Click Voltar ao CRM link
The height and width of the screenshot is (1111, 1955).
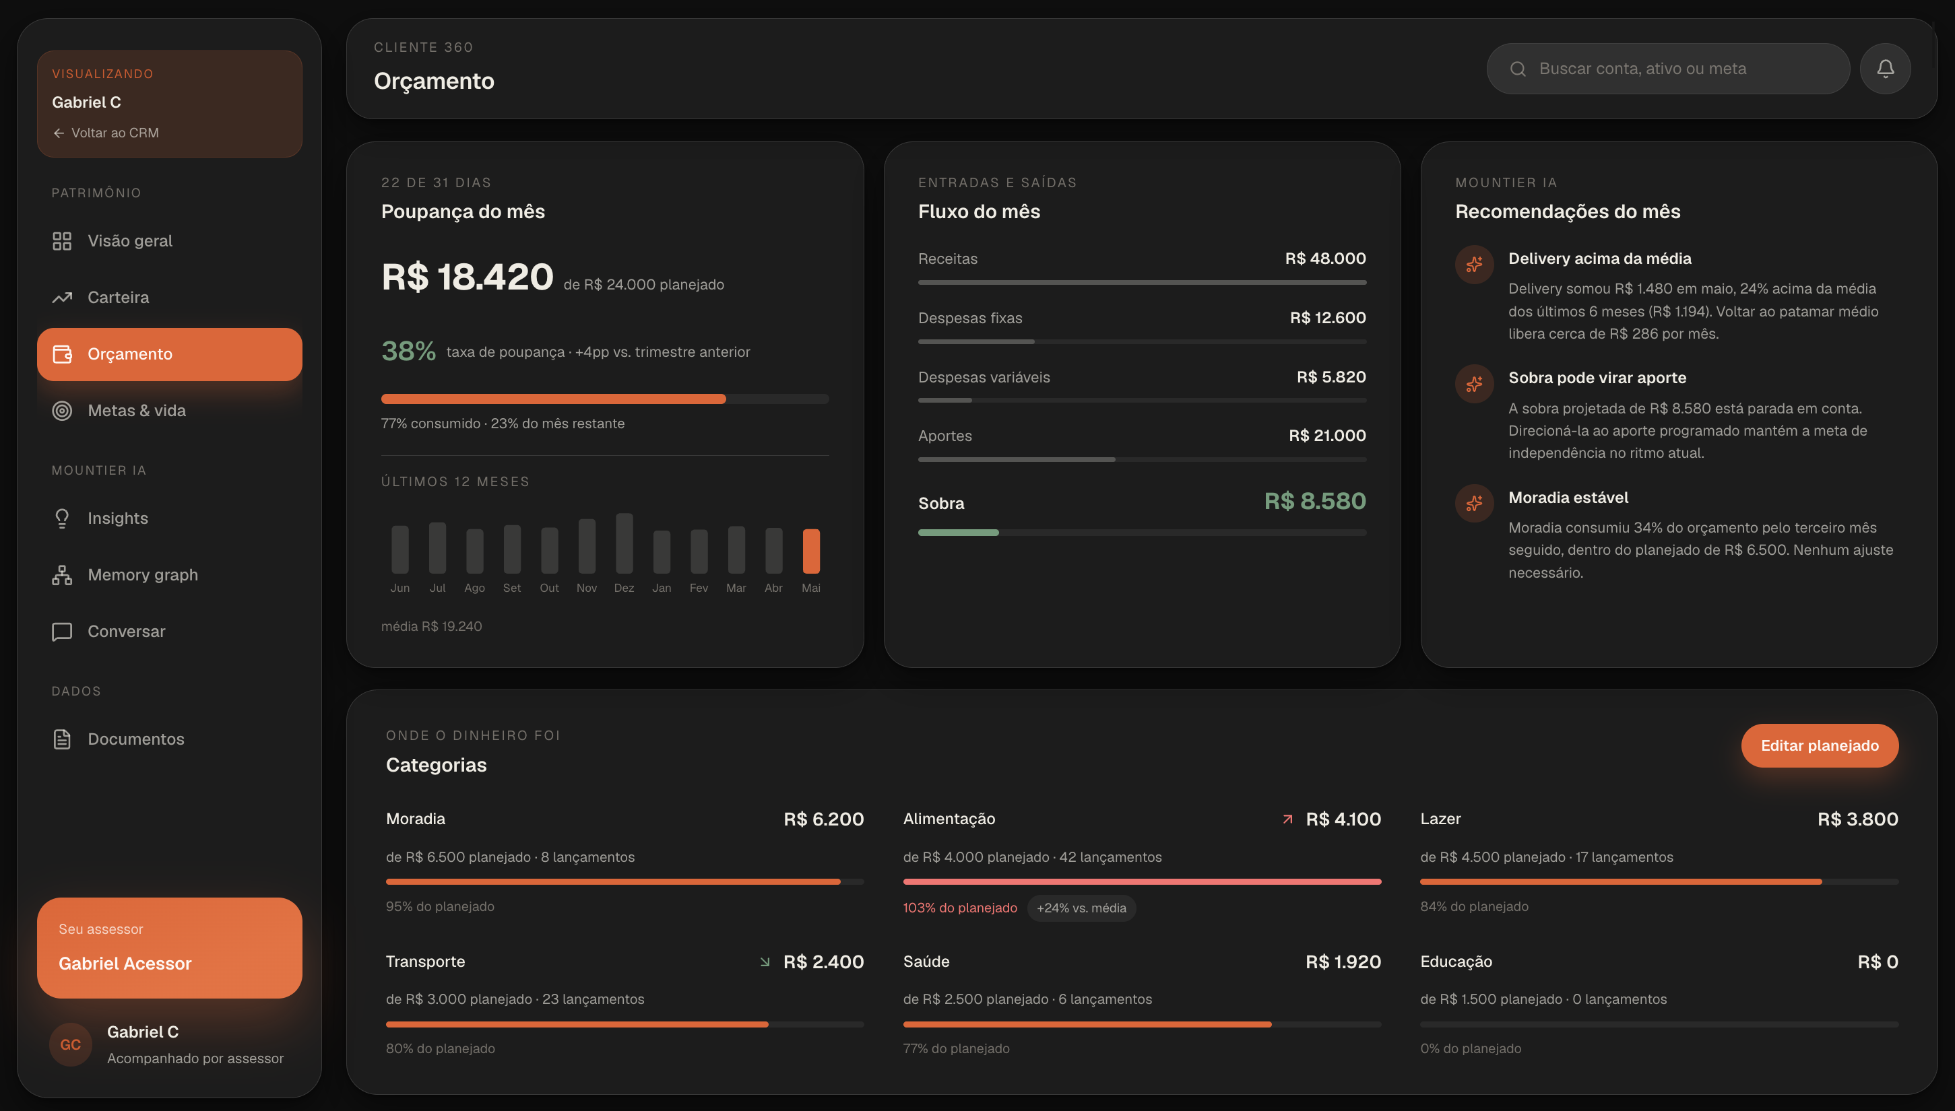pos(106,133)
